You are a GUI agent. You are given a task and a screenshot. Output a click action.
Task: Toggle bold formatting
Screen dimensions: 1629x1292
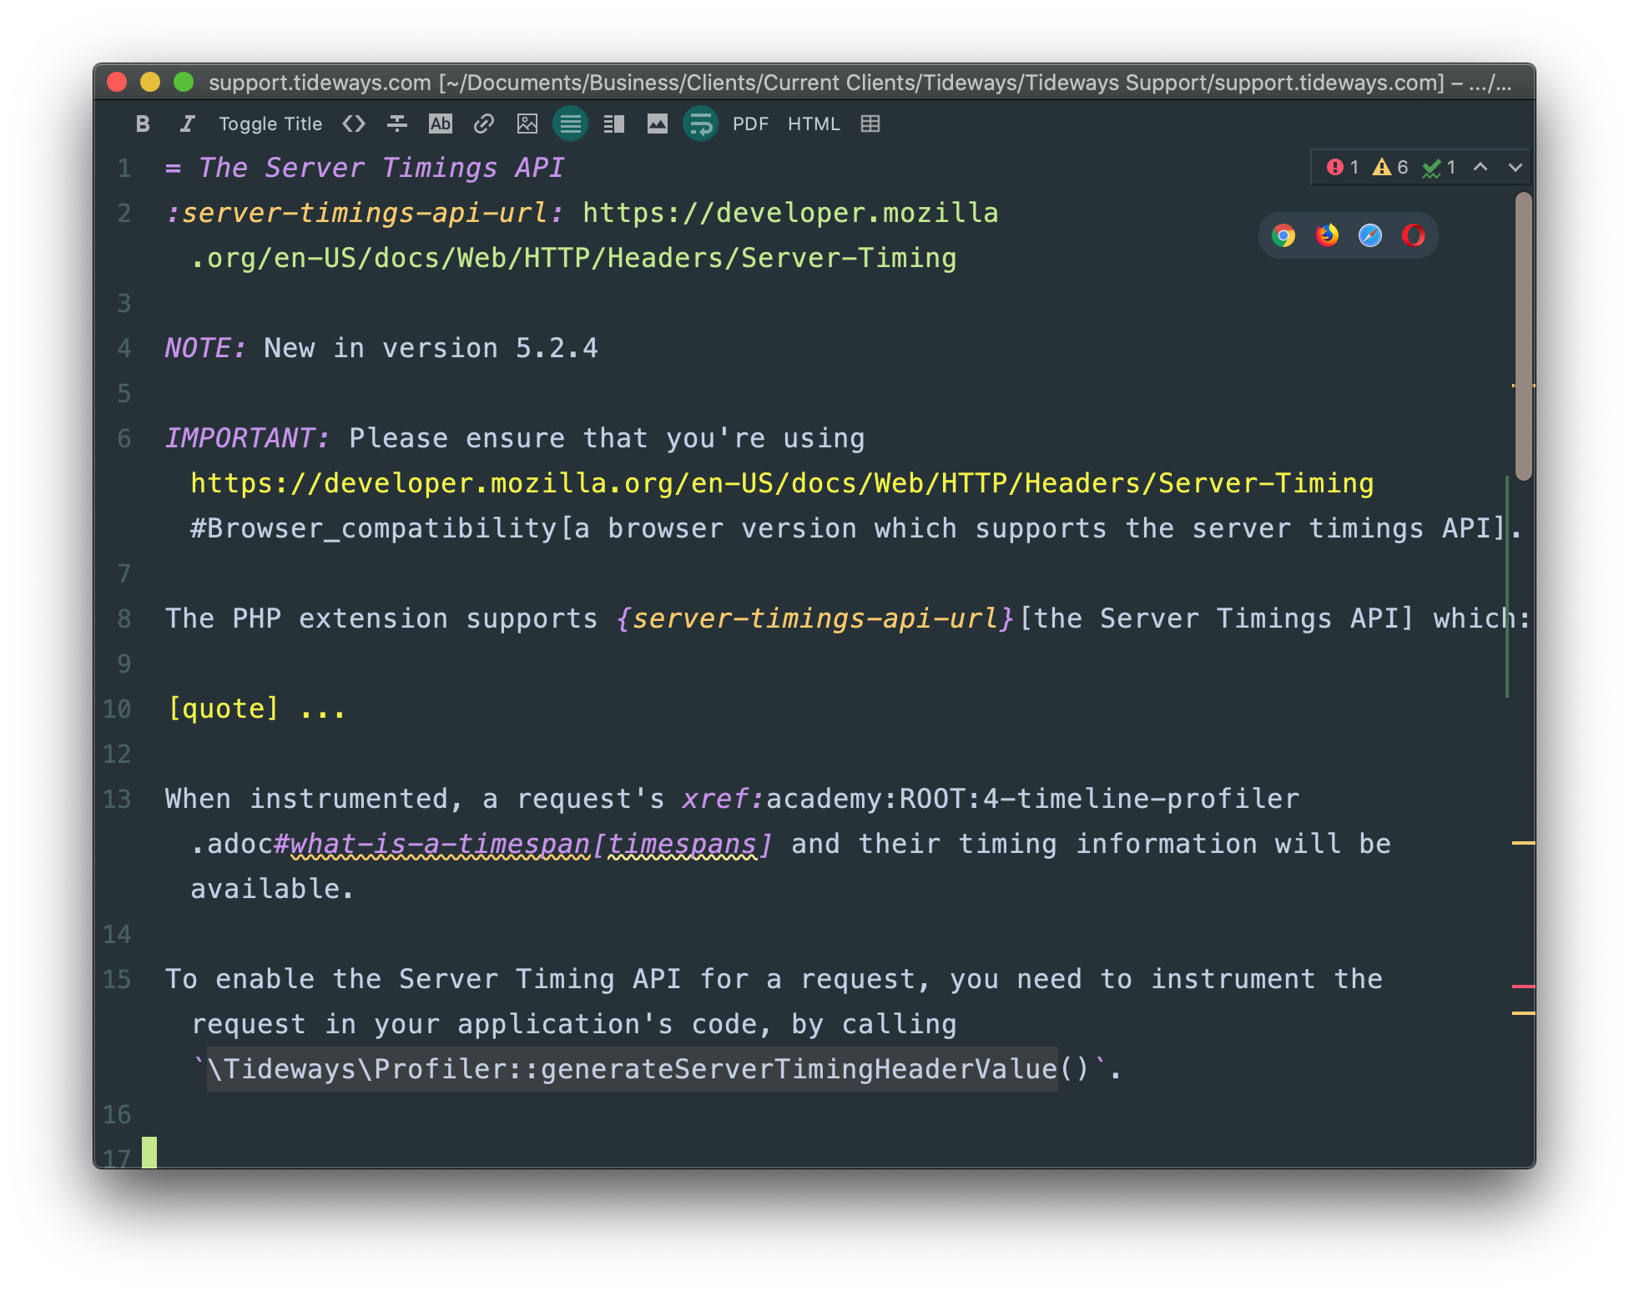point(143,124)
